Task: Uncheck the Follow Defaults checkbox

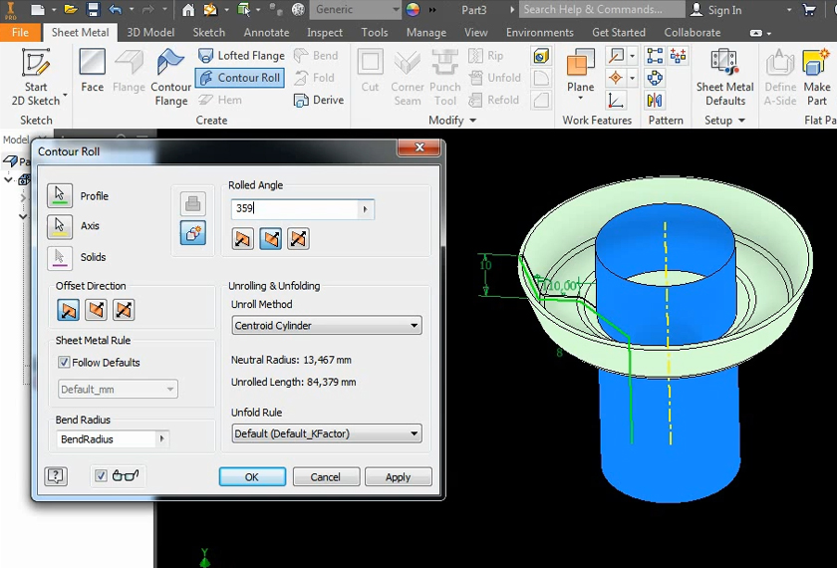Action: pyautogui.click(x=65, y=363)
